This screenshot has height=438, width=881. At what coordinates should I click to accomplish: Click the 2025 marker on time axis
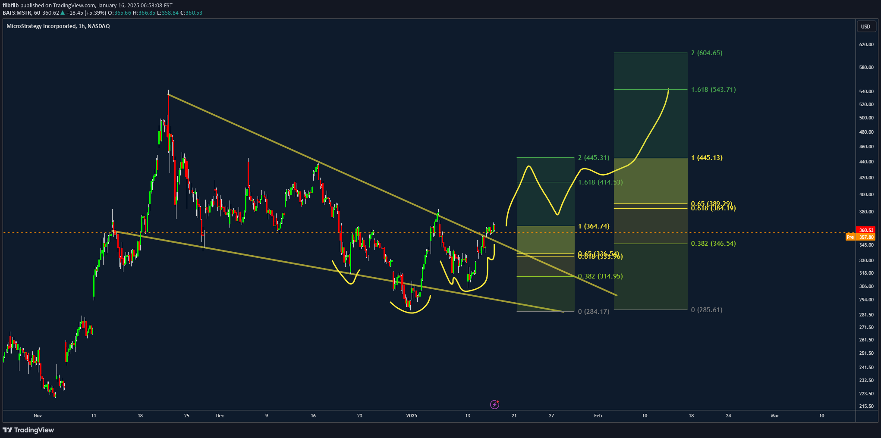click(412, 416)
